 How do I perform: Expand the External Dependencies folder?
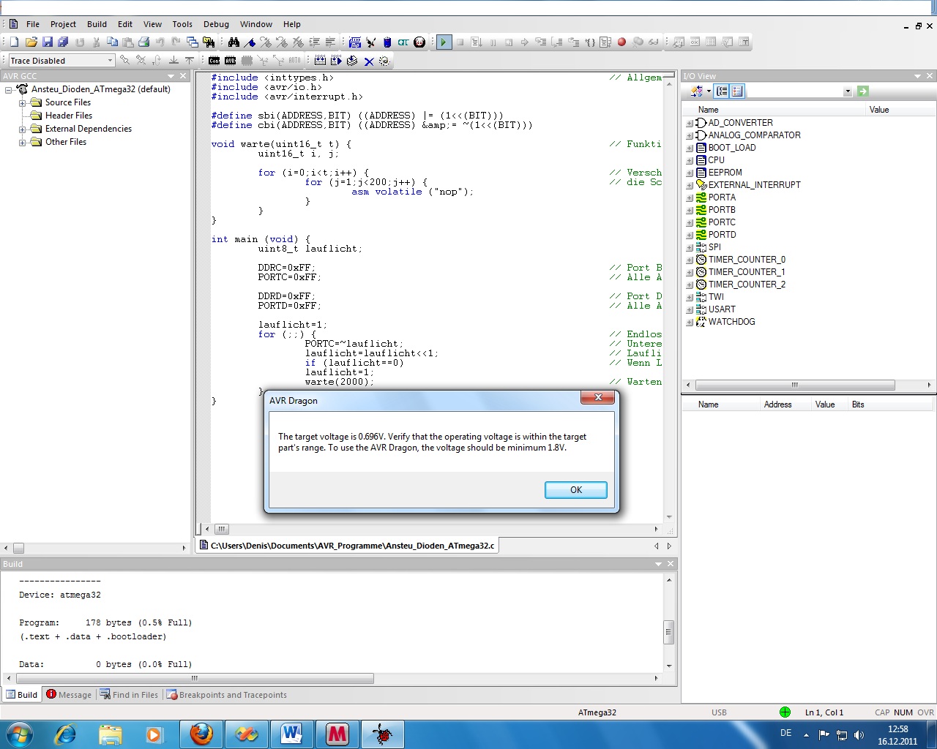[22, 129]
